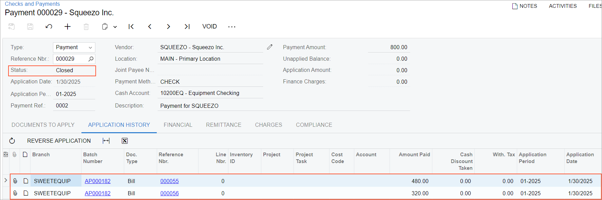Expand the clipboard dropdown arrow
This screenshot has width=602, height=200.
115,27
